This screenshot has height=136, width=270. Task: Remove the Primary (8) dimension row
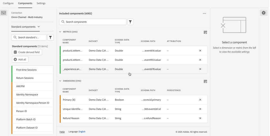tap(200, 100)
